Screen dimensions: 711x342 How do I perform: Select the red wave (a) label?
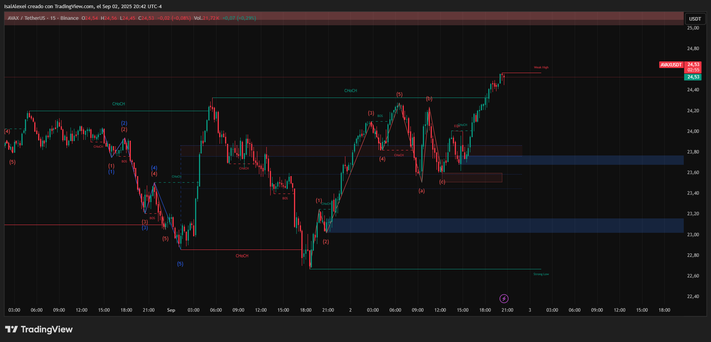point(422,191)
